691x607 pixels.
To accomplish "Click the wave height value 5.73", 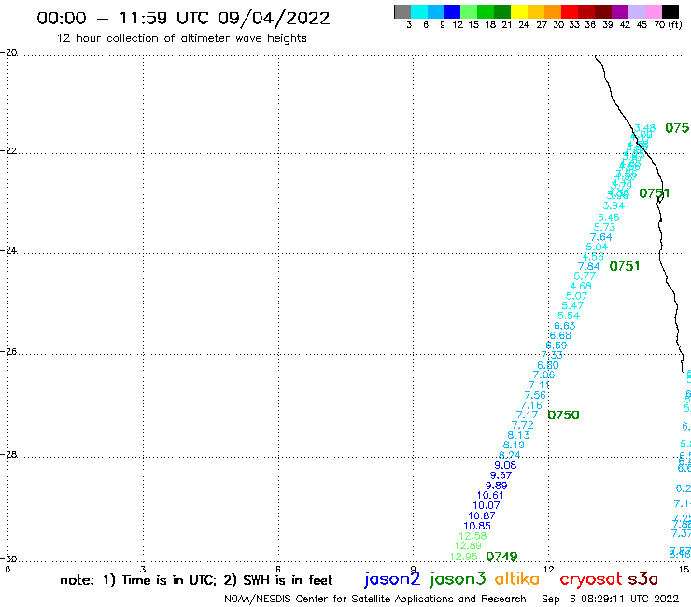I will (605, 227).
